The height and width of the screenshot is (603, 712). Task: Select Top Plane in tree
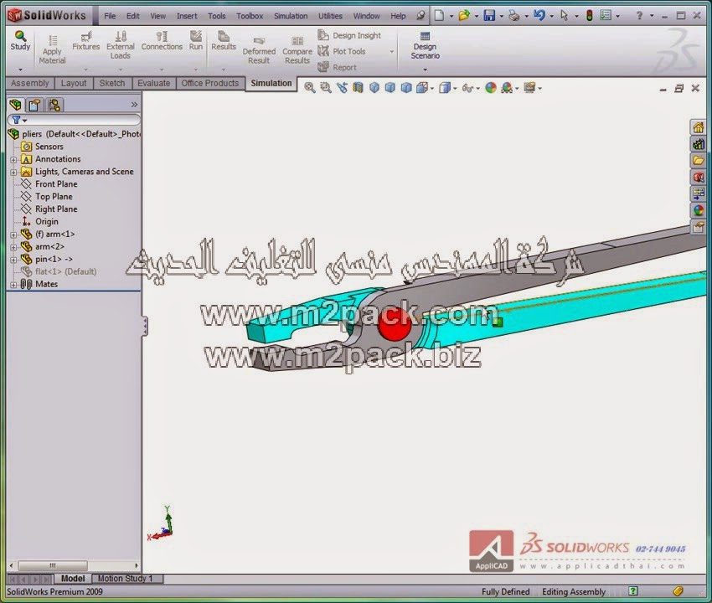tap(54, 197)
